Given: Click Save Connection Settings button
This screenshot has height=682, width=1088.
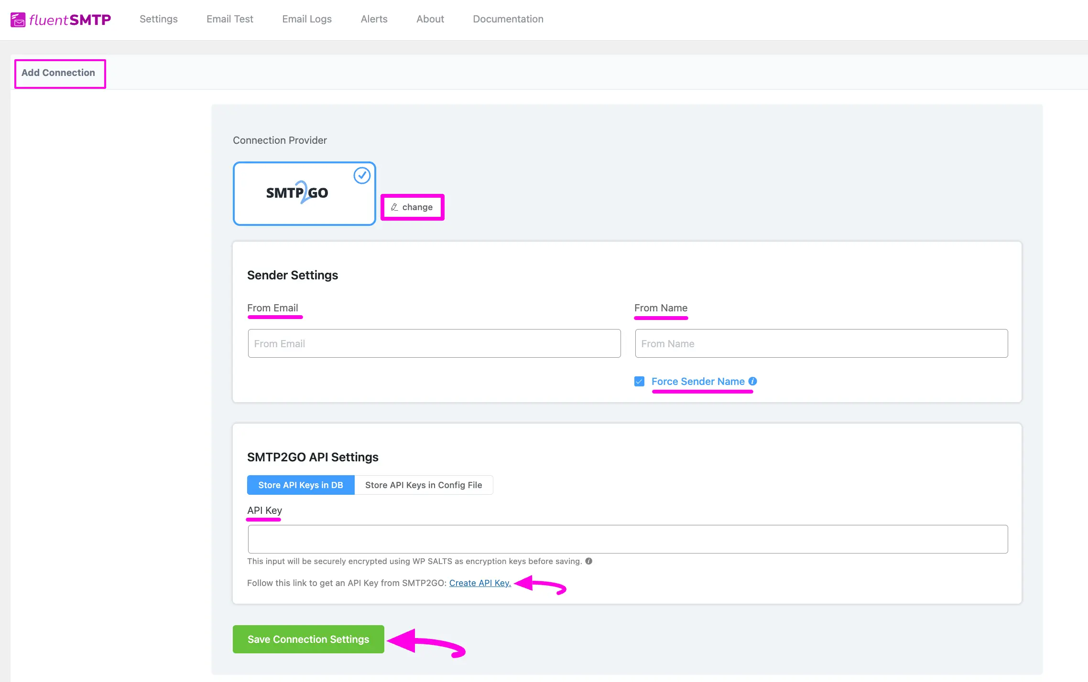Looking at the screenshot, I should [308, 639].
